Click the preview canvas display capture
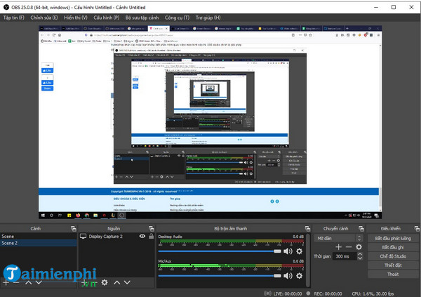Screen dimensions: 421x297 (210, 122)
